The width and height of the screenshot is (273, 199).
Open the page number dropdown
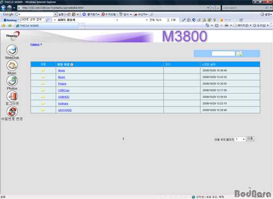click(240, 139)
